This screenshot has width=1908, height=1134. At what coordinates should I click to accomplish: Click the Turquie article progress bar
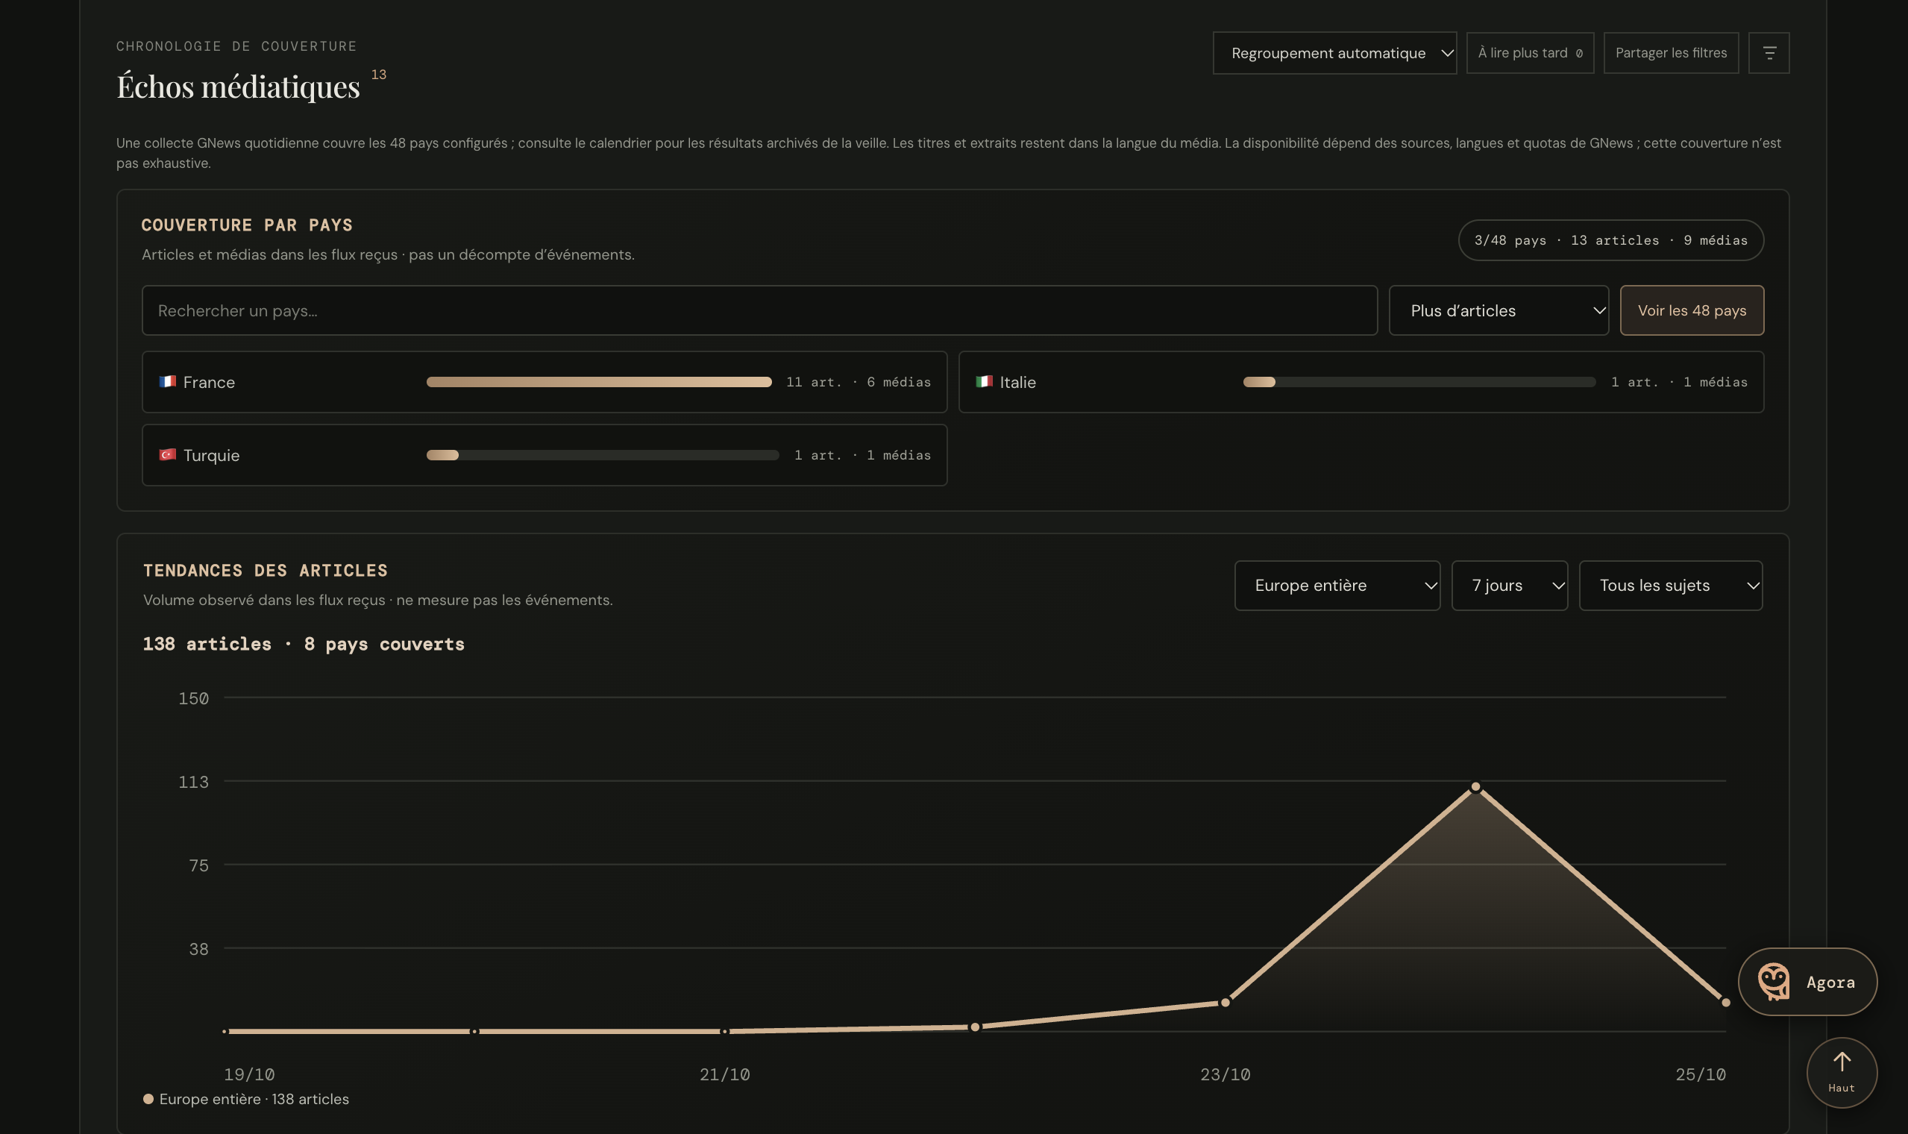click(602, 455)
